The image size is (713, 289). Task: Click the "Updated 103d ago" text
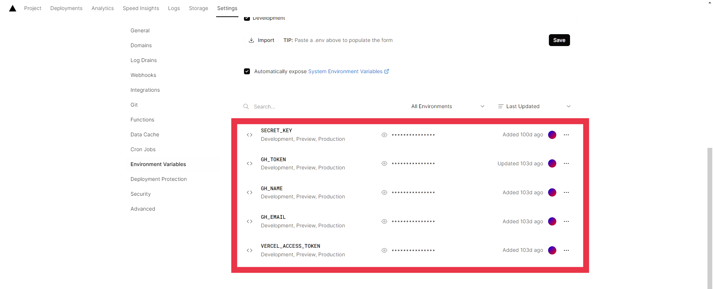pyautogui.click(x=520, y=163)
